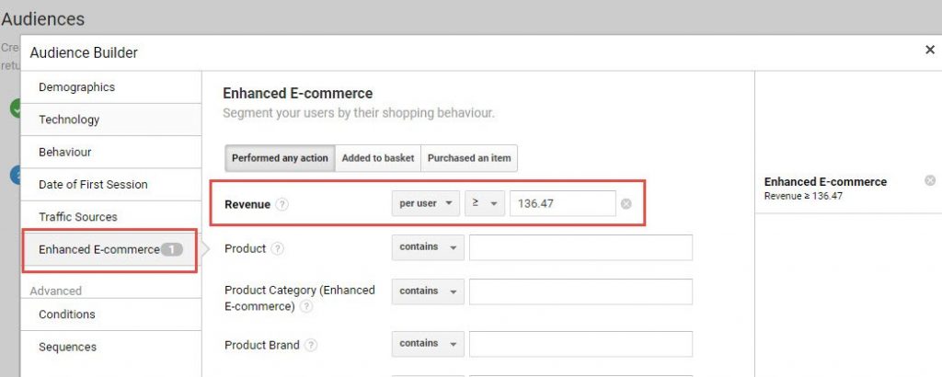Open advanced Sequences section
Viewport: 942px width, 377px height.
111,347
